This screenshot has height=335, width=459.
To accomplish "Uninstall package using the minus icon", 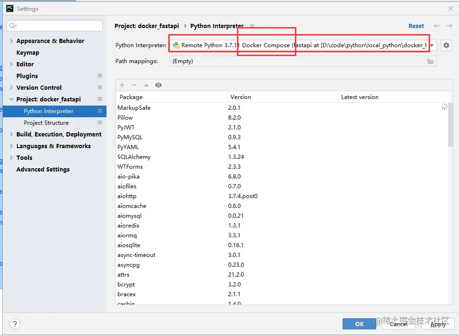I will coord(134,85).
